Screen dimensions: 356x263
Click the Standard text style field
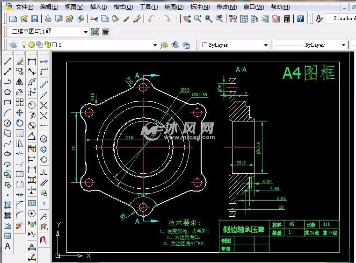[x=344, y=18]
